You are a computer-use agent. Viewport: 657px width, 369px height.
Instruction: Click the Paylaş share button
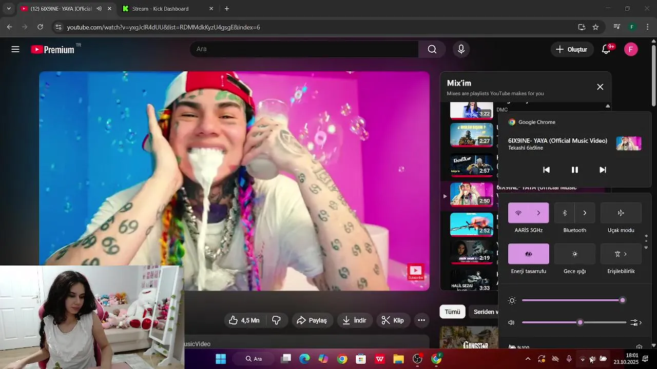point(312,320)
